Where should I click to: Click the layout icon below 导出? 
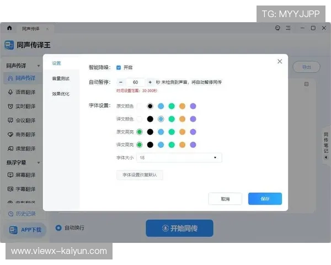[x=307, y=84]
